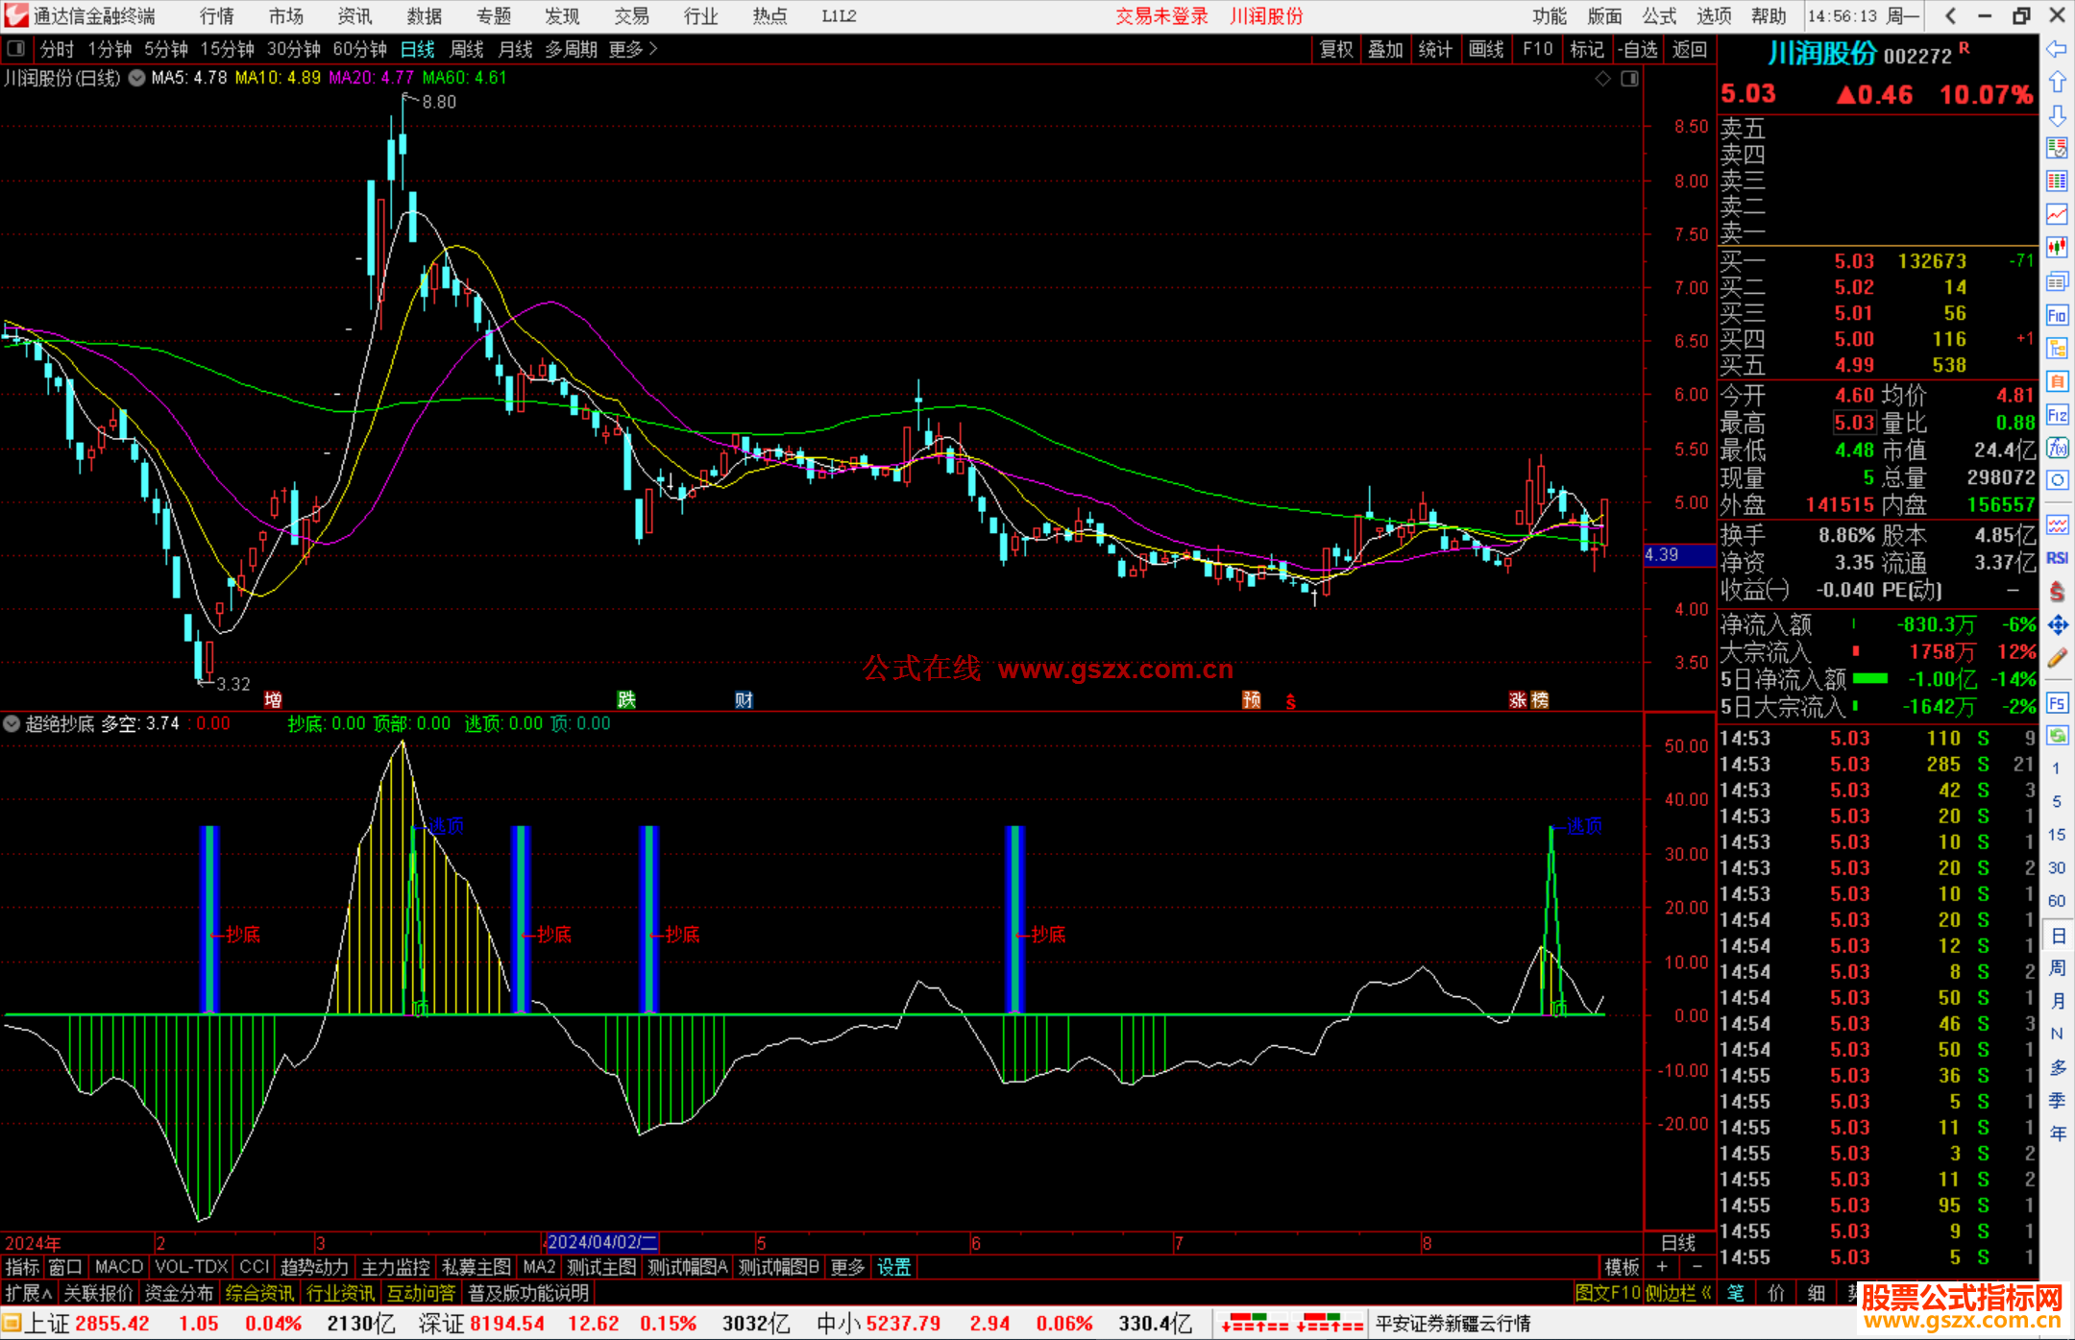The image size is (2075, 1340).
Task: Click the F12 sidebar icon
Action: coord(2057,415)
